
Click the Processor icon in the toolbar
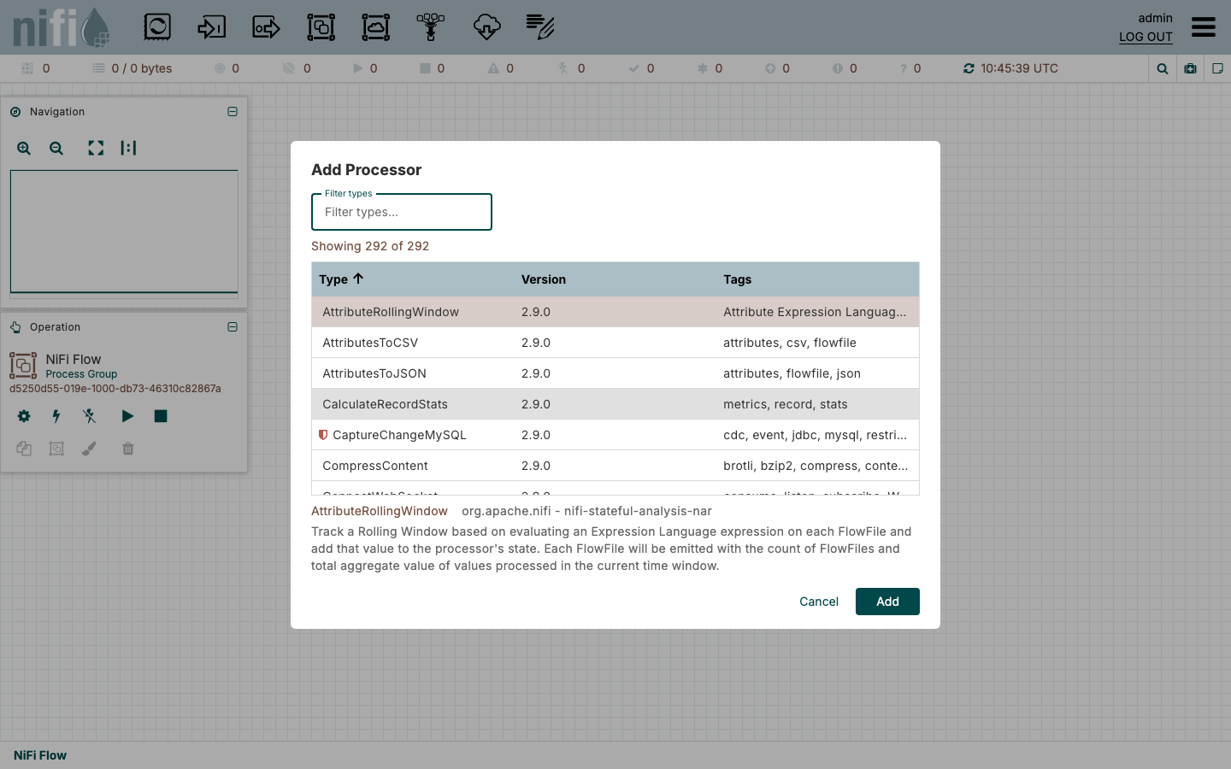point(157,27)
